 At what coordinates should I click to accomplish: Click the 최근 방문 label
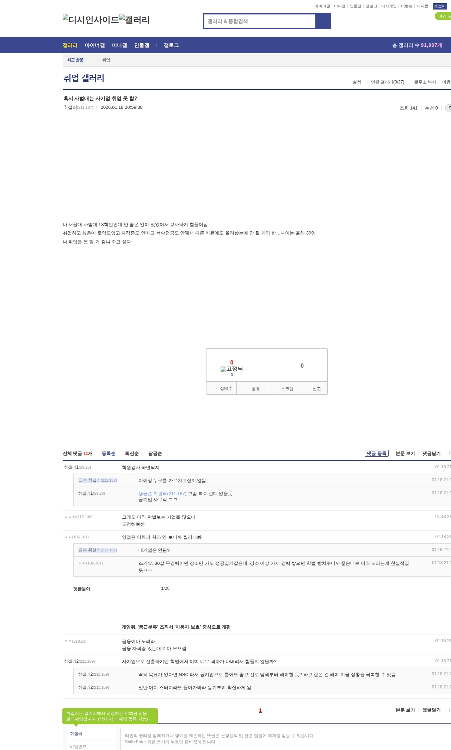coord(75,60)
